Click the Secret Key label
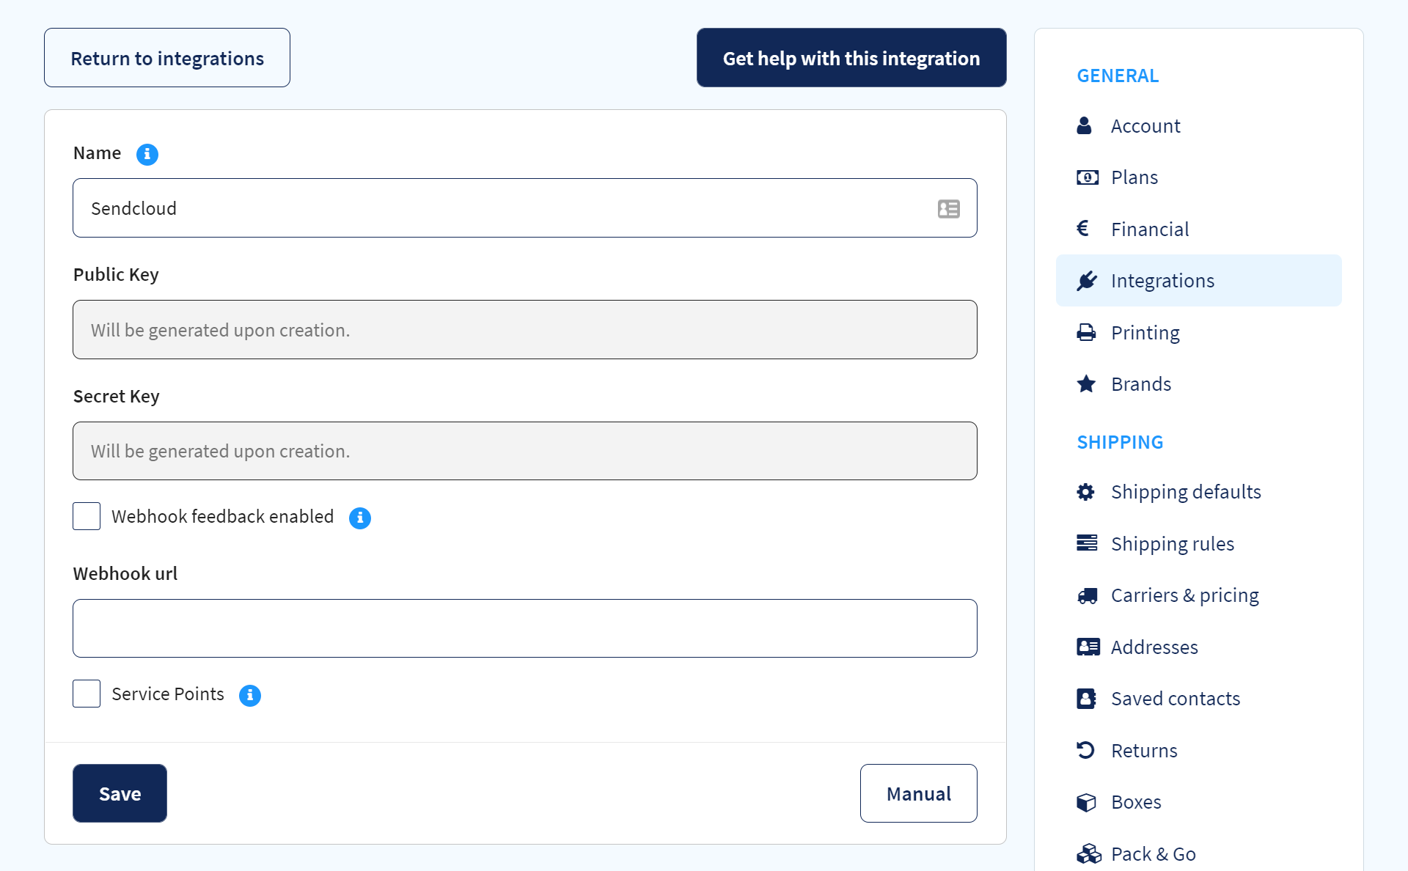 pyautogui.click(x=116, y=396)
